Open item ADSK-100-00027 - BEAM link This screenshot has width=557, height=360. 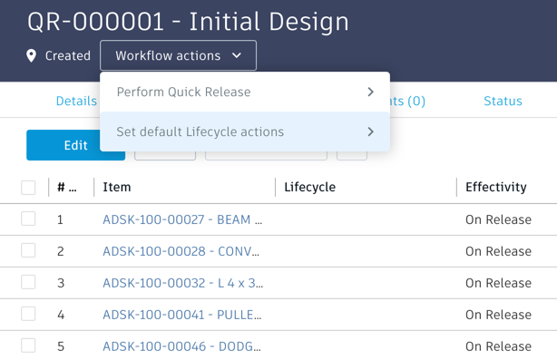(182, 219)
